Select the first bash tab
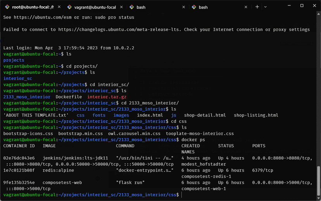321x201 pixels. tap(157, 7)
